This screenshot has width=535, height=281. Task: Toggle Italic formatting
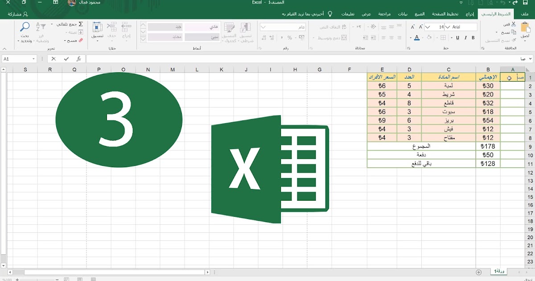pyautogui.click(x=465, y=37)
